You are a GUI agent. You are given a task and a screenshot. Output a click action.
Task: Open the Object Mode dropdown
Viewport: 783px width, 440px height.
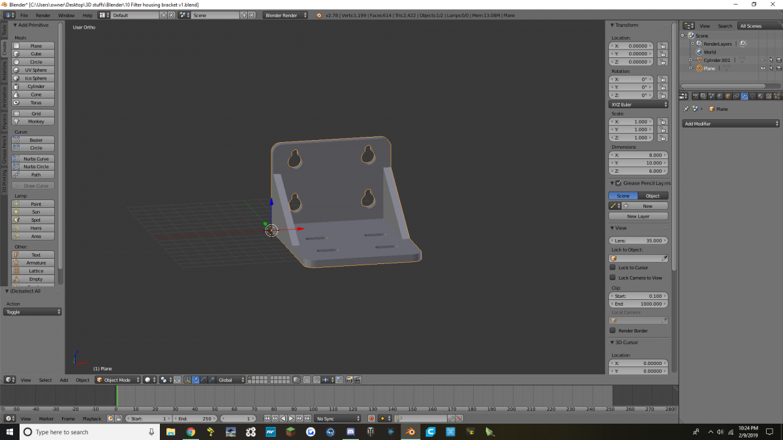117,380
